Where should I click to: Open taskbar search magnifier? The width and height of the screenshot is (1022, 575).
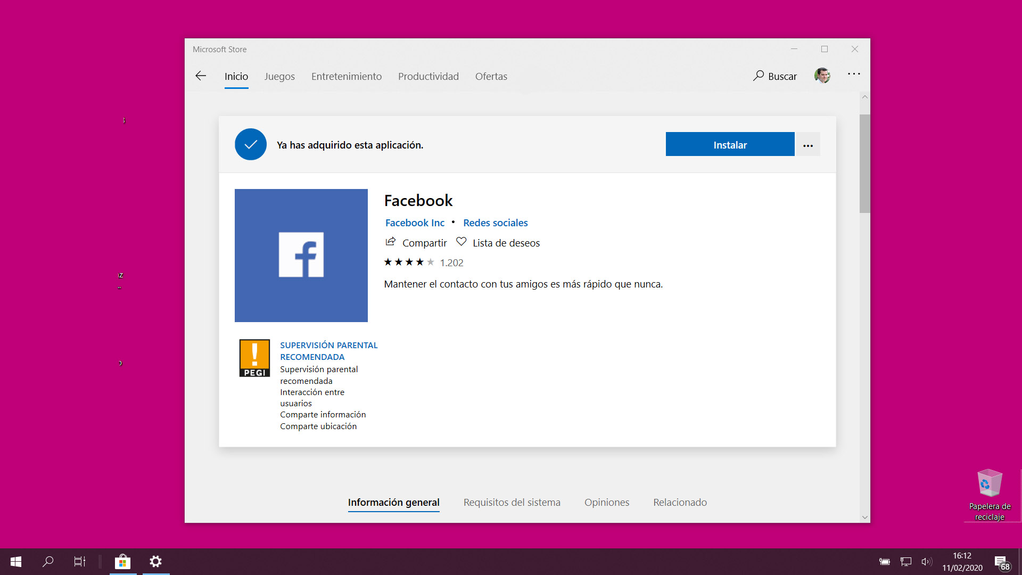point(48,562)
